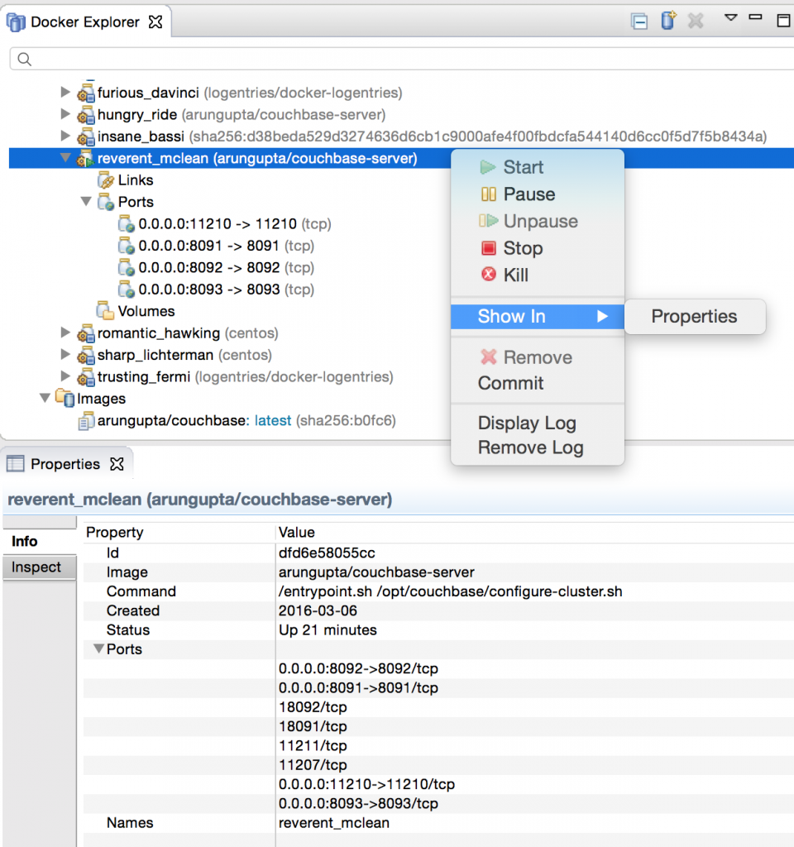Click the red Kill icon in menu
The height and width of the screenshot is (847, 794).
489,275
